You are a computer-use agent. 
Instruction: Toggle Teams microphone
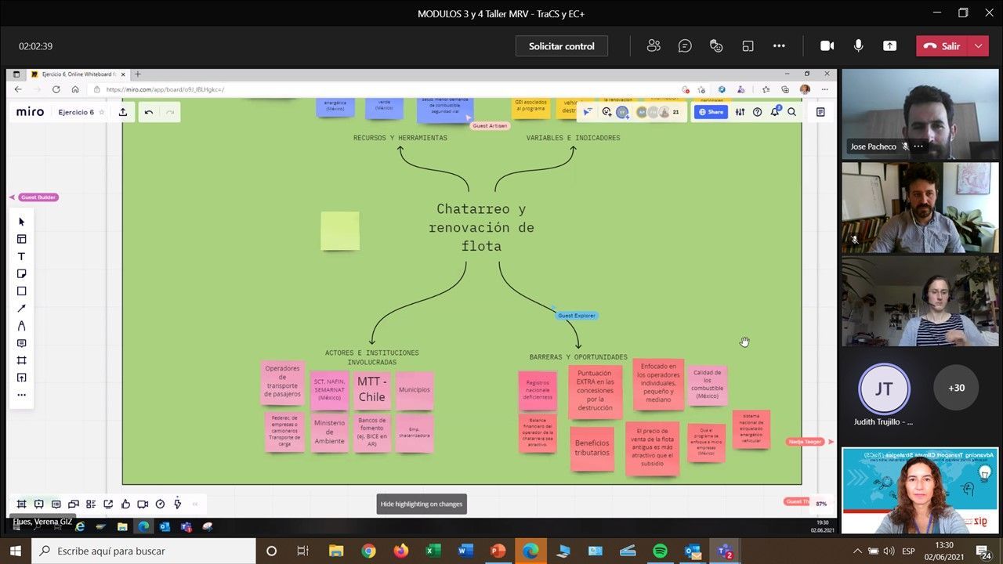point(858,46)
